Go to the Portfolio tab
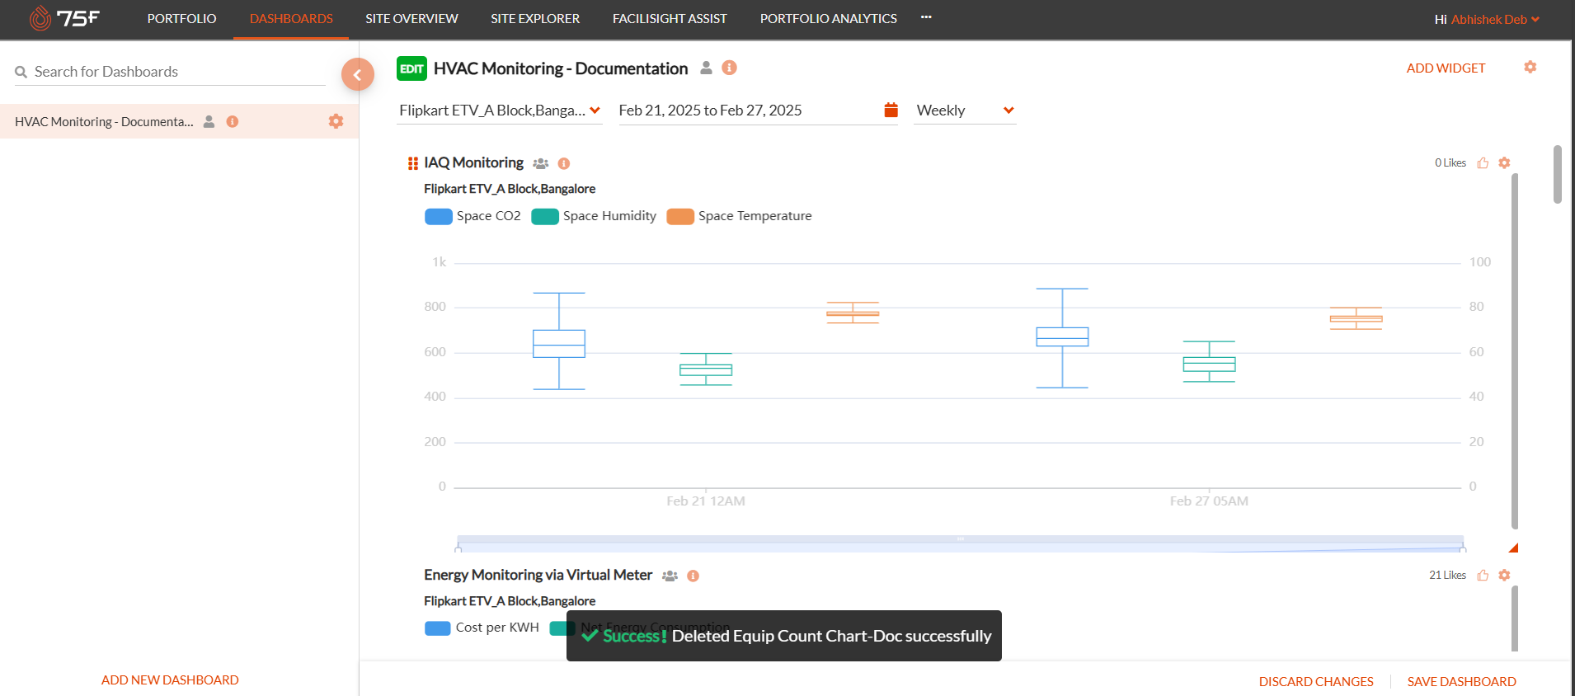The width and height of the screenshot is (1575, 696). tap(181, 18)
